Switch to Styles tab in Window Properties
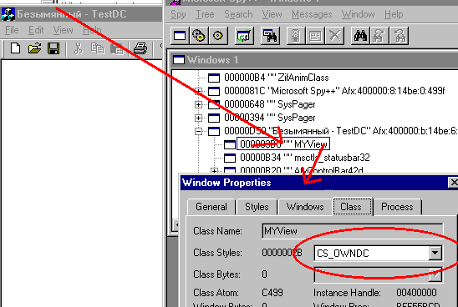 tap(257, 207)
